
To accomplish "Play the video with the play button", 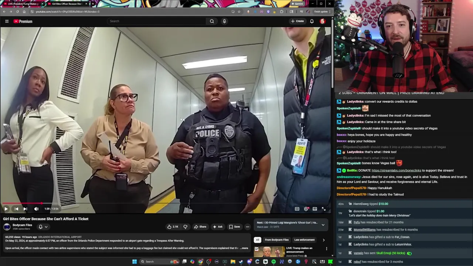I will [x=6, y=209].
